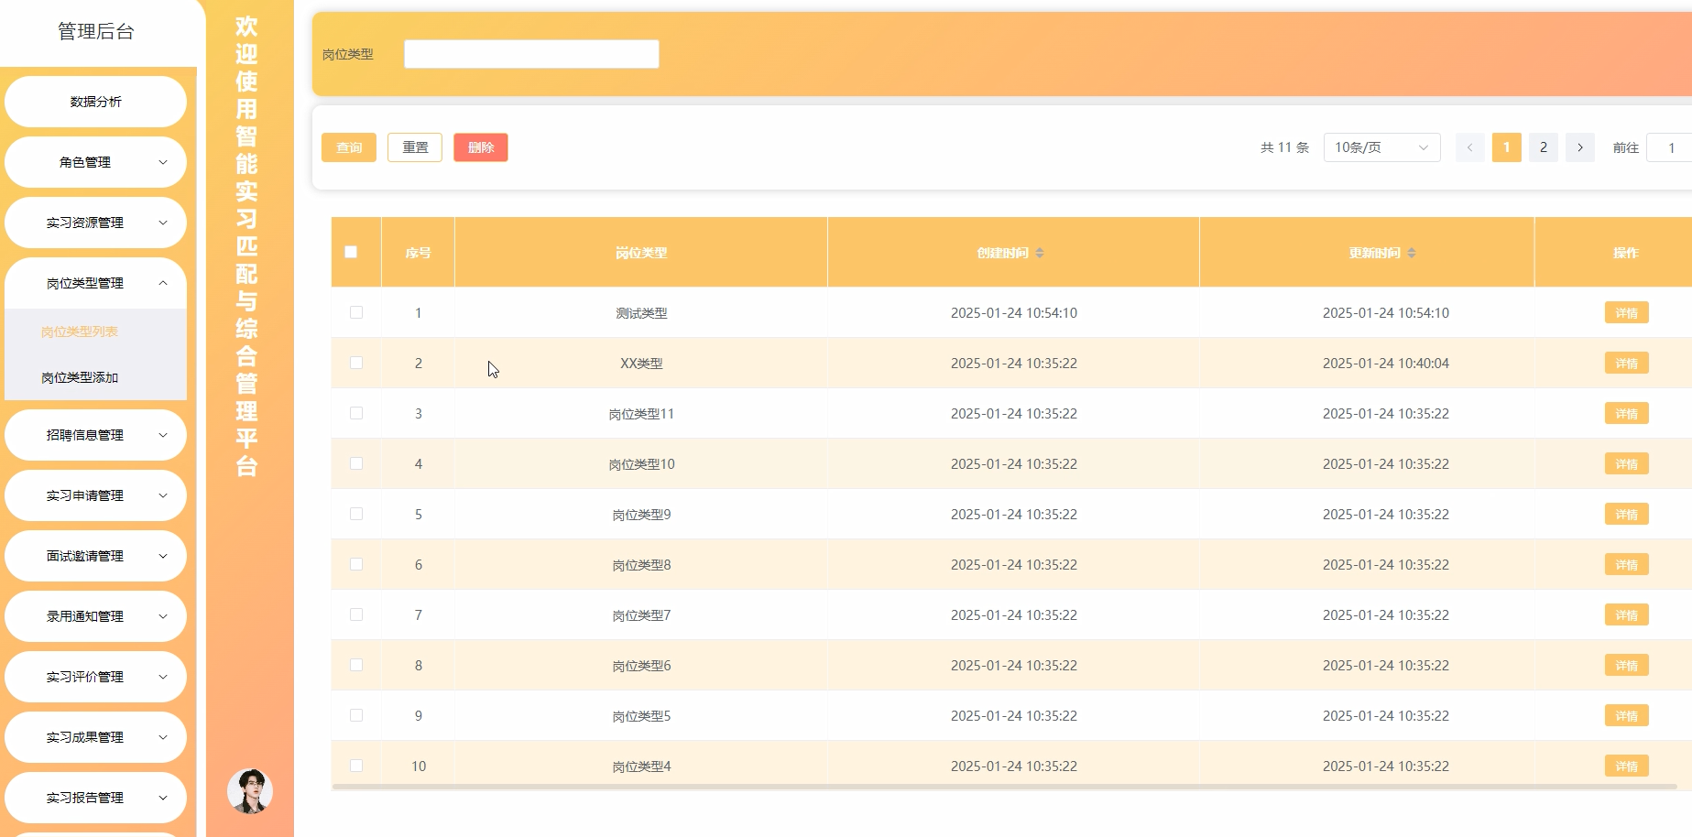Go to next page arrow

1580,147
